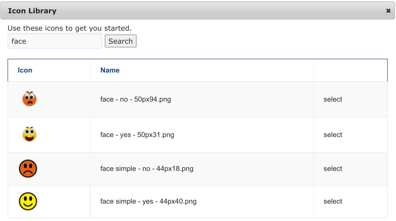
Task: Click the simple orange frowning face icon
Action: 28,169
